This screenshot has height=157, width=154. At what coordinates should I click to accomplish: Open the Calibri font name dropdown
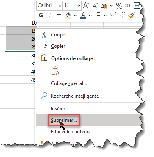point(60,6)
